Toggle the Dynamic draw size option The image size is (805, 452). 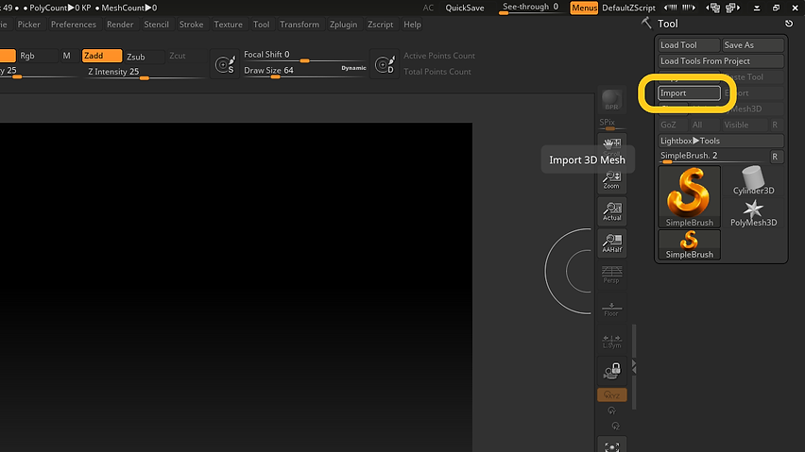click(x=353, y=68)
